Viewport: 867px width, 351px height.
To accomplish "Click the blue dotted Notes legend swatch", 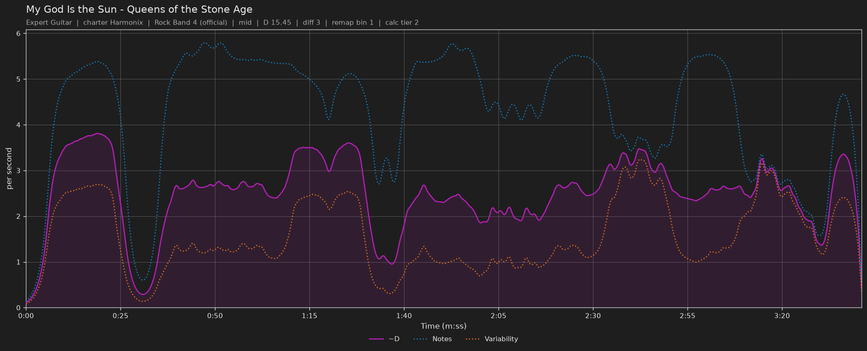I will pos(421,339).
